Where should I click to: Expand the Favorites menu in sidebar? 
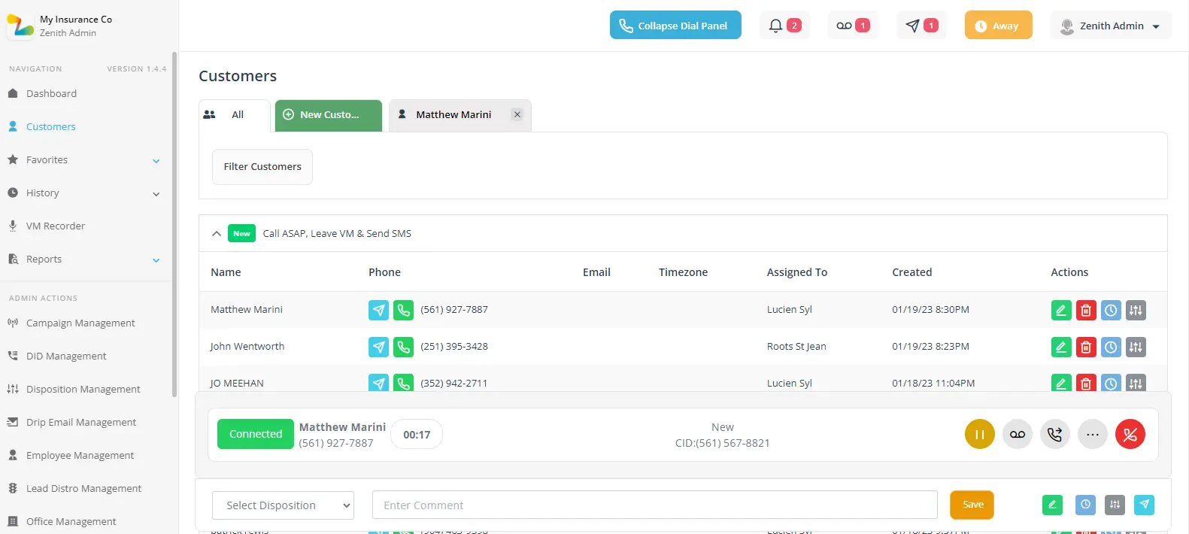[156, 160]
